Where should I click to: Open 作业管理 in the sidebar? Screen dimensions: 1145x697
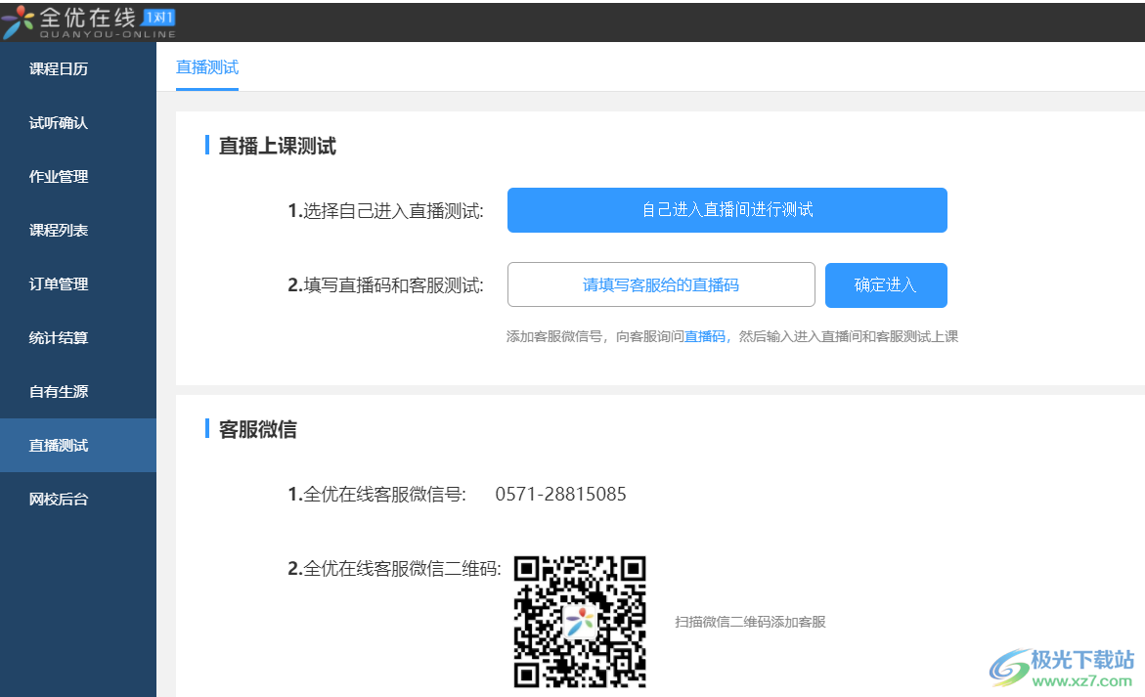pos(61,176)
